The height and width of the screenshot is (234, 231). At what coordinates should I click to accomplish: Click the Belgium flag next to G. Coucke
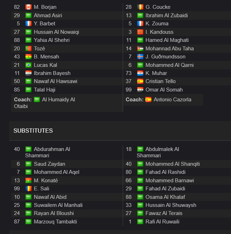(140, 7)
